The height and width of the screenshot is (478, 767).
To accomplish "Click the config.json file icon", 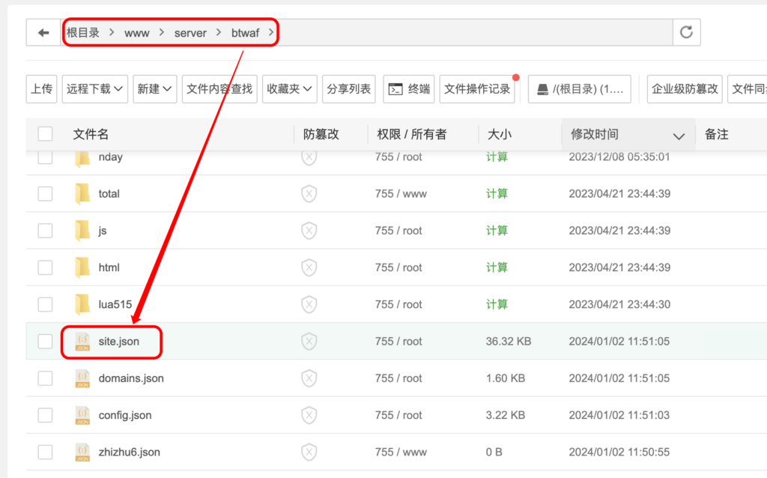I will click(82, 415).
